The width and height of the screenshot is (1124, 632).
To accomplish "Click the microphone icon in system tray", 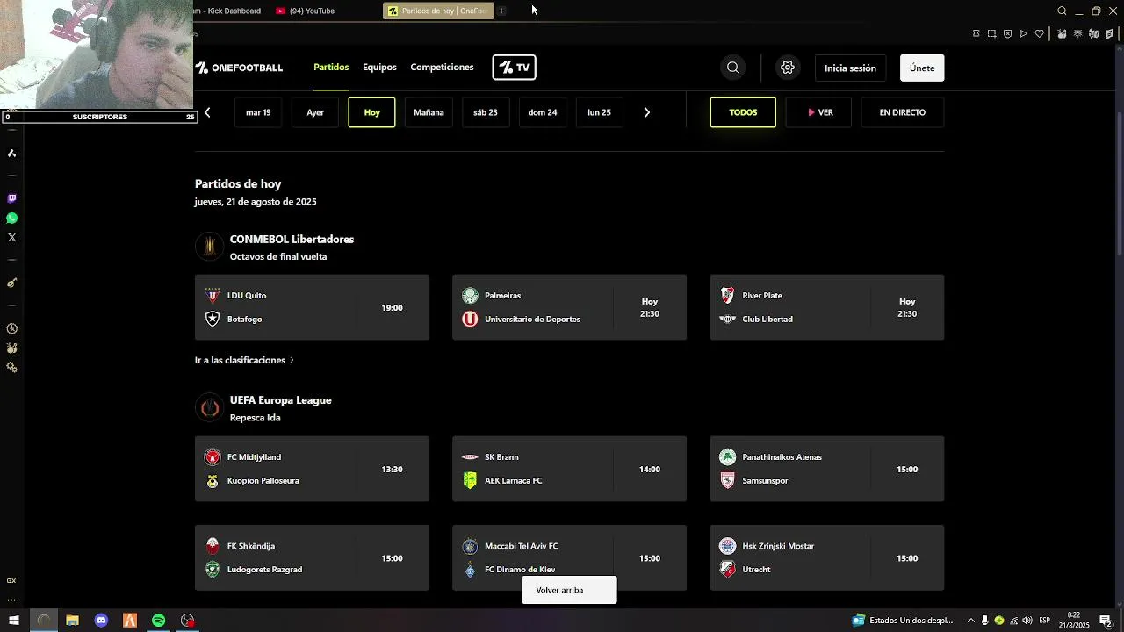I will (985, 621).
